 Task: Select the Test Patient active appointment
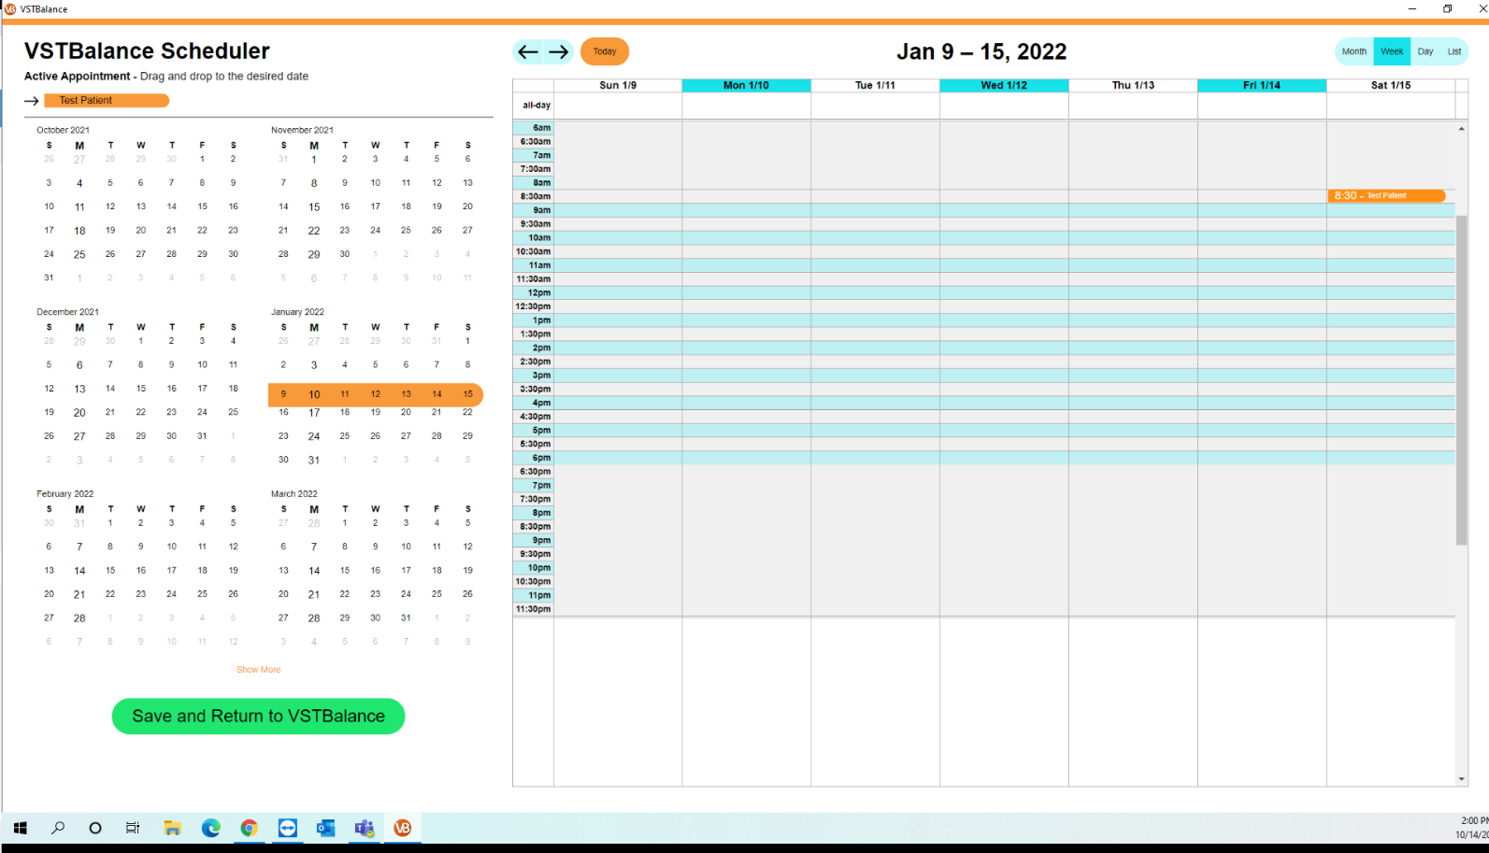[x=107, y=100]
